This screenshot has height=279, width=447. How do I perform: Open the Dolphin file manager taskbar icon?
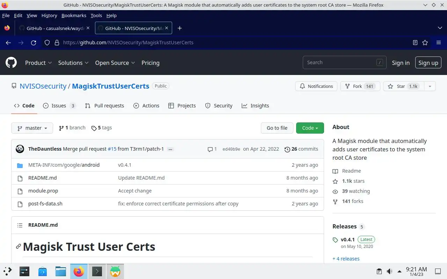click(x=61, y=271)
